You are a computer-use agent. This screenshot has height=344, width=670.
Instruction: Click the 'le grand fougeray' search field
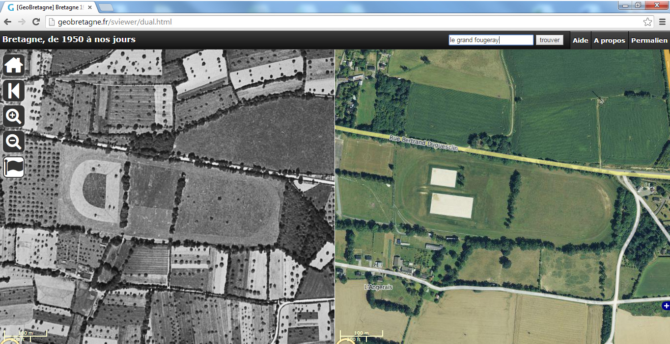click(x=491, y=40)
